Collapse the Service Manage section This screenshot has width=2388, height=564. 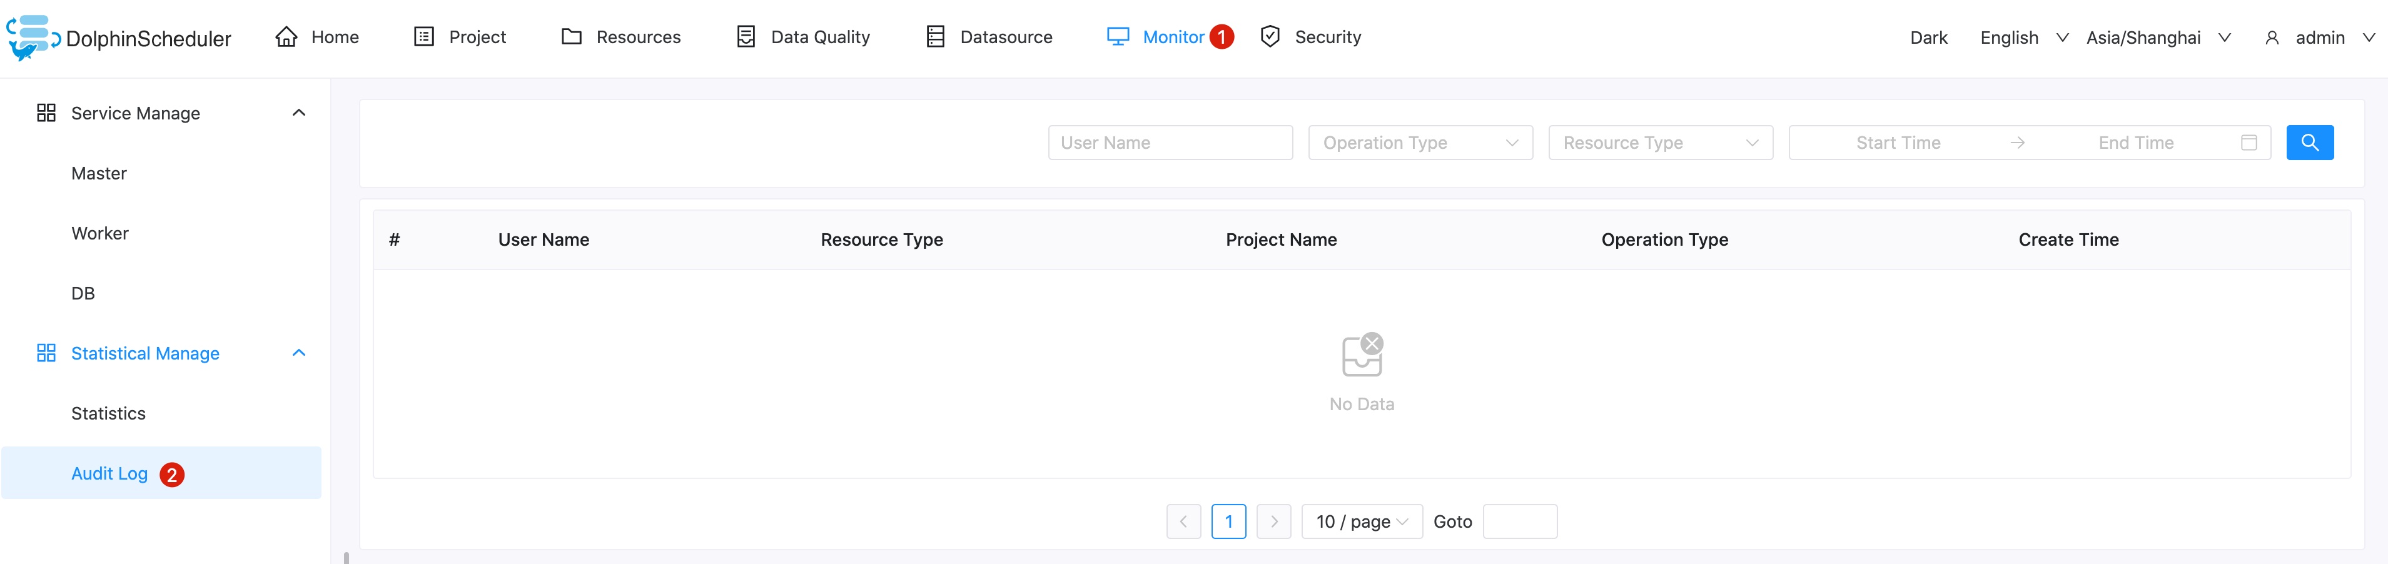point(298,112)
